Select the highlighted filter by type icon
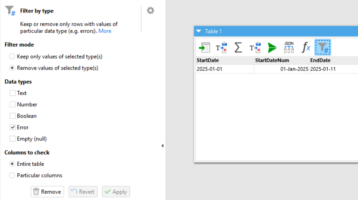Viewport: 358px width, 200px height. (322, 48)
